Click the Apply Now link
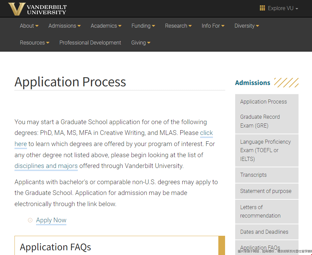 pos(51,220)
